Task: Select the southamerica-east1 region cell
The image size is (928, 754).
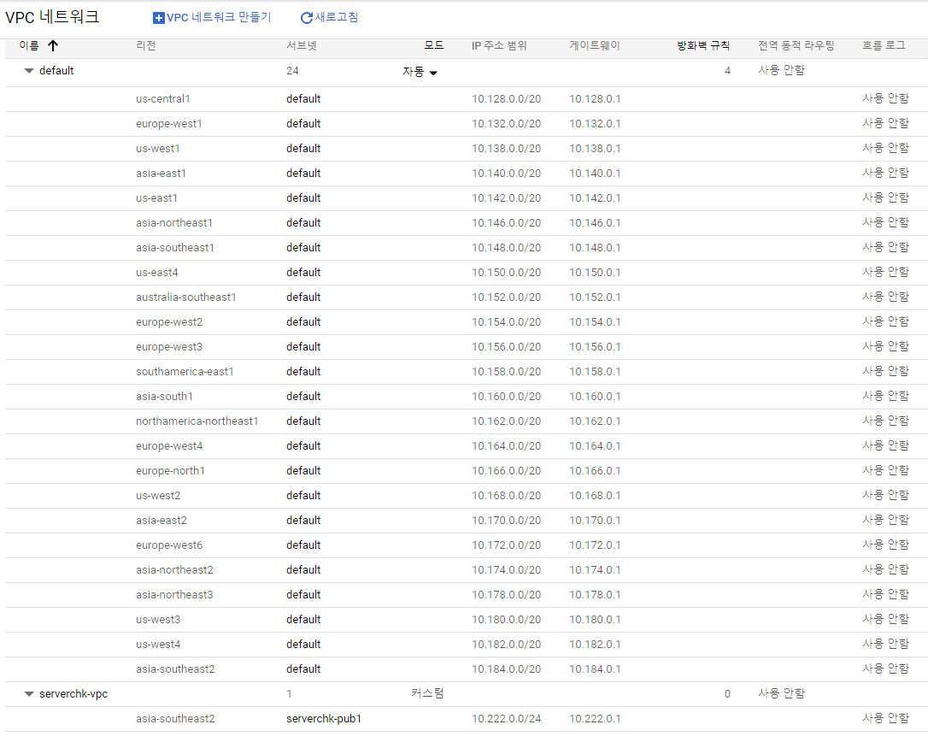Action: click(x=185, y=372)
